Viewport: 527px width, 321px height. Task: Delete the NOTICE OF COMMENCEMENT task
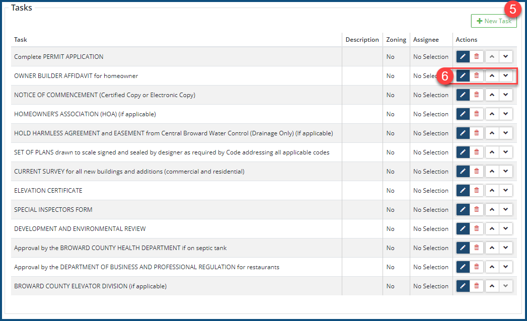[x=477, y=95]
